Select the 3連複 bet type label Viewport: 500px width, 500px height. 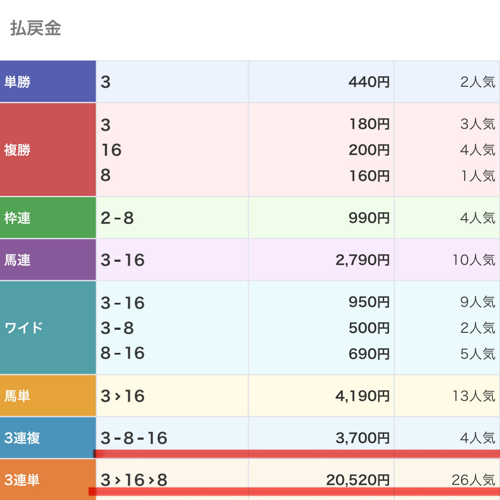click(21, 438)
